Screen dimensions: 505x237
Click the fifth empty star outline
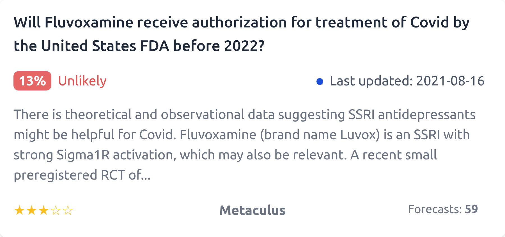(68, 210)
